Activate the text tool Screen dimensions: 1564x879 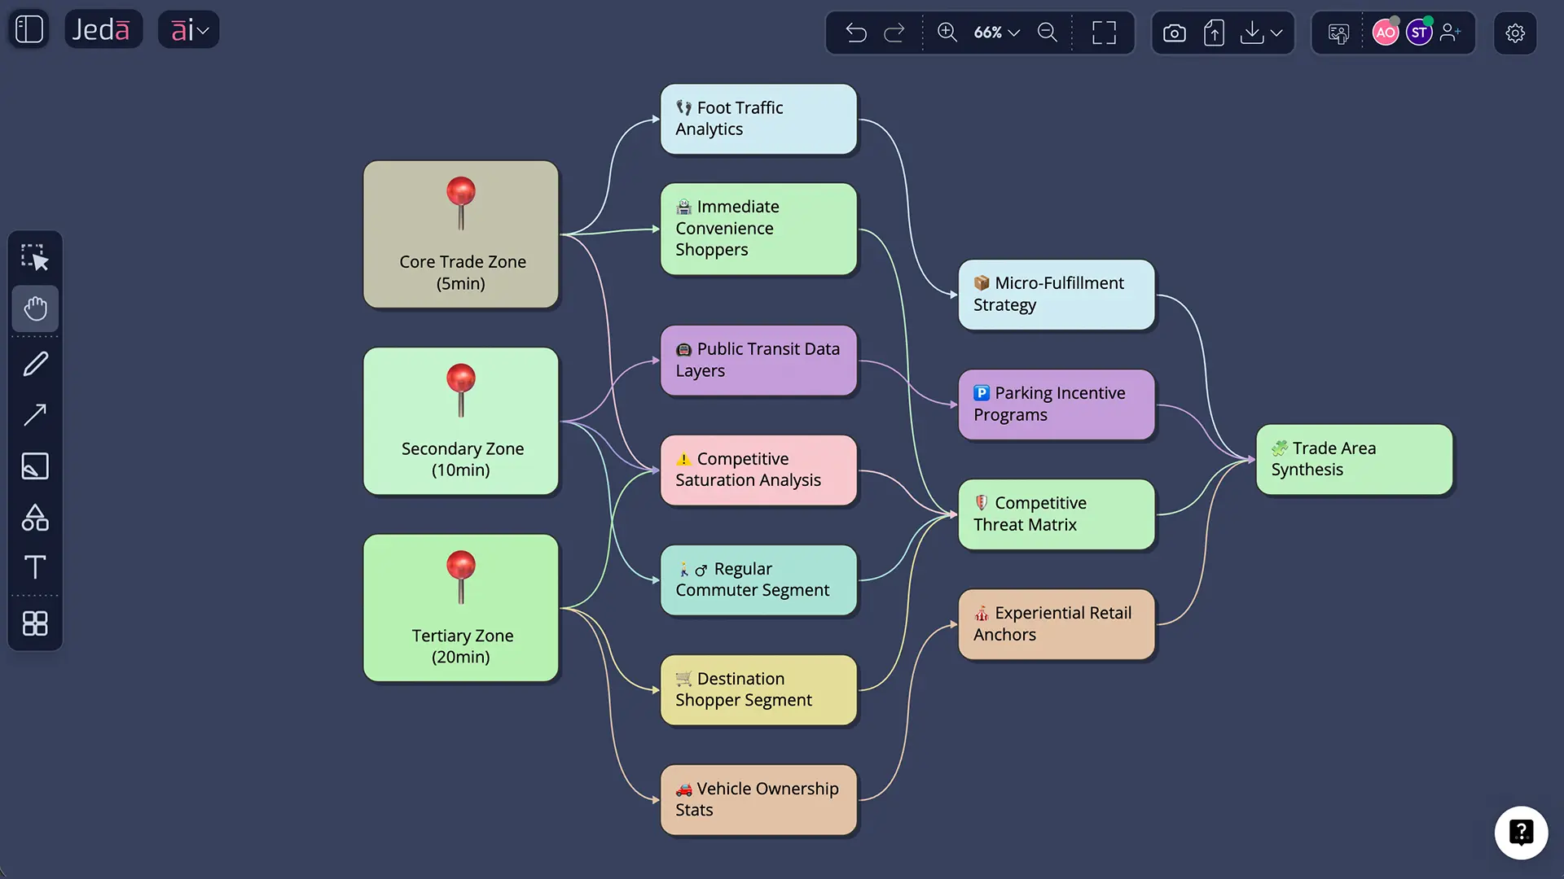click(x=35, y=567)
